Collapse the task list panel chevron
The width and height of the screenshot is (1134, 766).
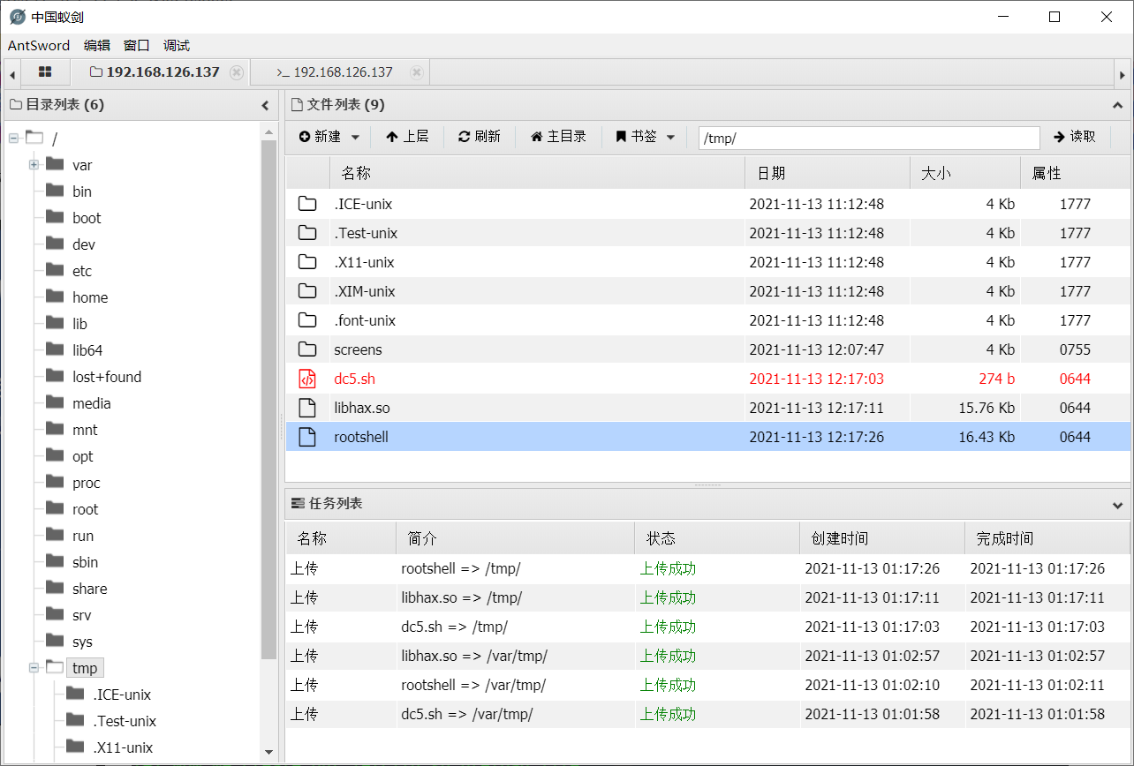point(1117,504)
